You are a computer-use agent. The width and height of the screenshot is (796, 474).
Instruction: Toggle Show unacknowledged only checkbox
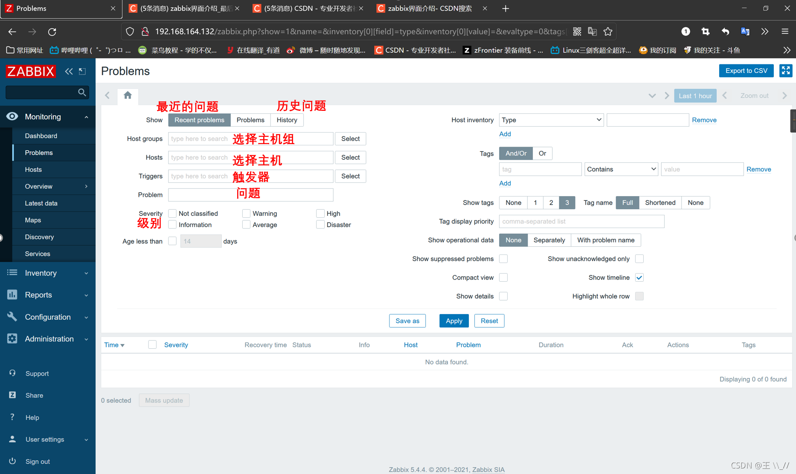click(639, 259)
